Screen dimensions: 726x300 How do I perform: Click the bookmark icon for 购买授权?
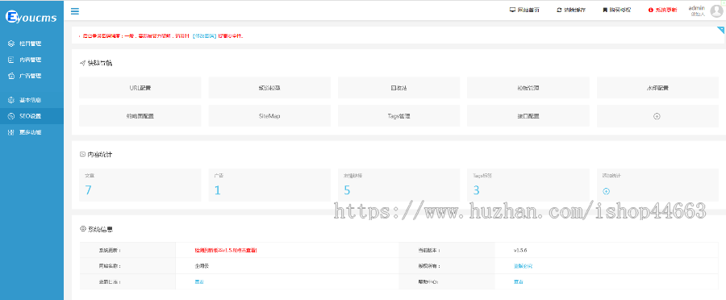click(605, 10)
